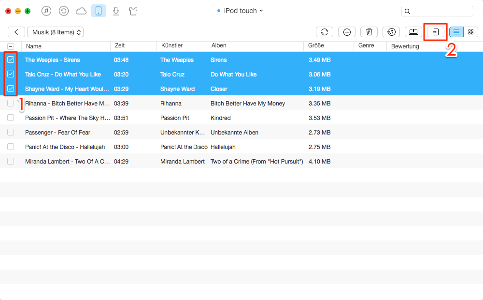Image resolution: width=483 pixels, height=300 pixels.
Task: Click the refresh button in toolbar
Action: pyautogui.click(x=325, y=32)
